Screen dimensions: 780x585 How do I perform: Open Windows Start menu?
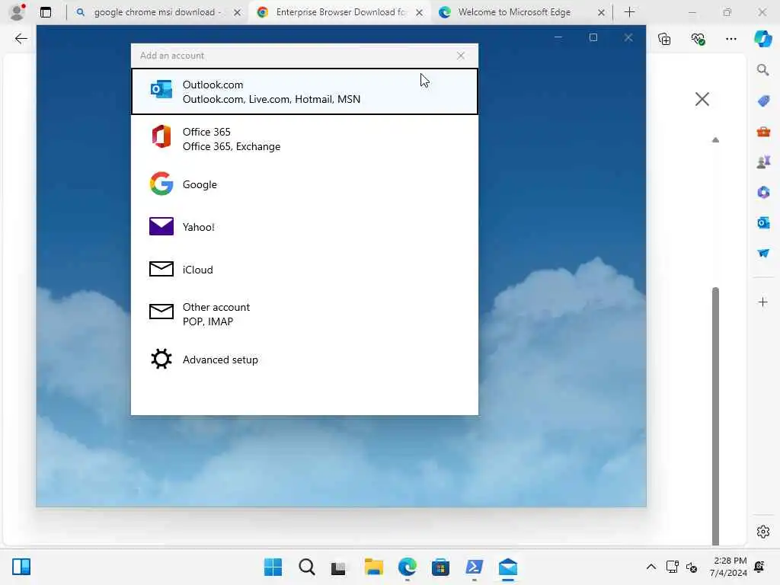(273, 567)
